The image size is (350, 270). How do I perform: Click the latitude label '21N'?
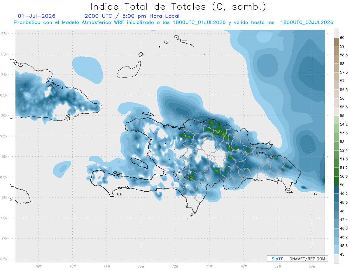[x=5, y=75]
